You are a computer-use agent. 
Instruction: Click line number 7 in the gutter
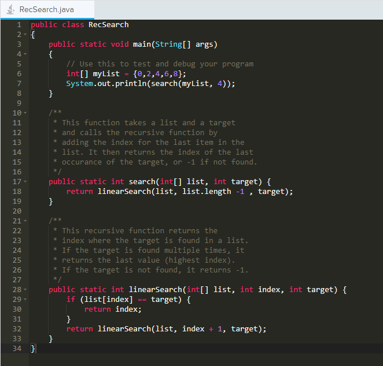coord(19,84)
